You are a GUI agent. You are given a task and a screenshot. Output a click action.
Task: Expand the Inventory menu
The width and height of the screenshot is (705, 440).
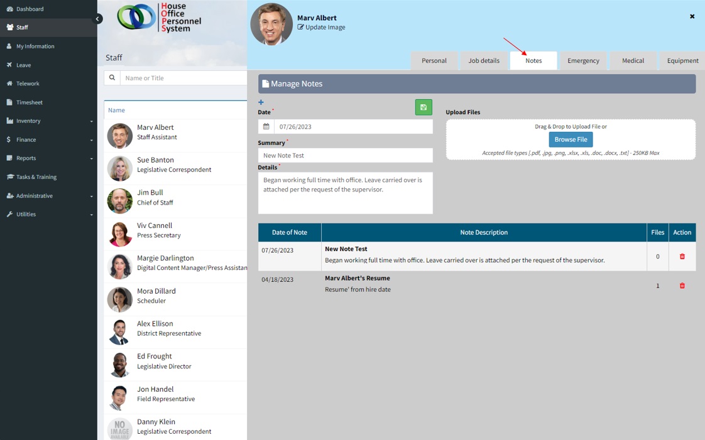point(48,121)
